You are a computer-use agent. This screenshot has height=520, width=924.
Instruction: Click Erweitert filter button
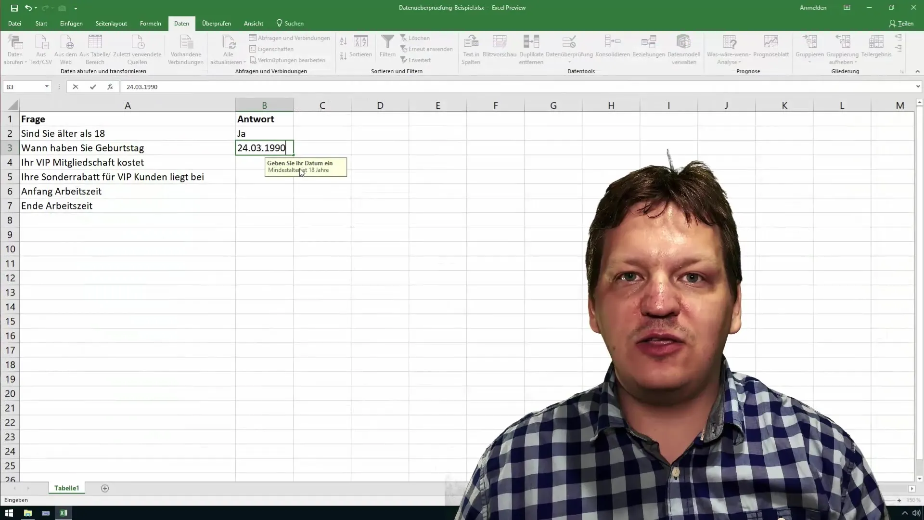[416, 60]
